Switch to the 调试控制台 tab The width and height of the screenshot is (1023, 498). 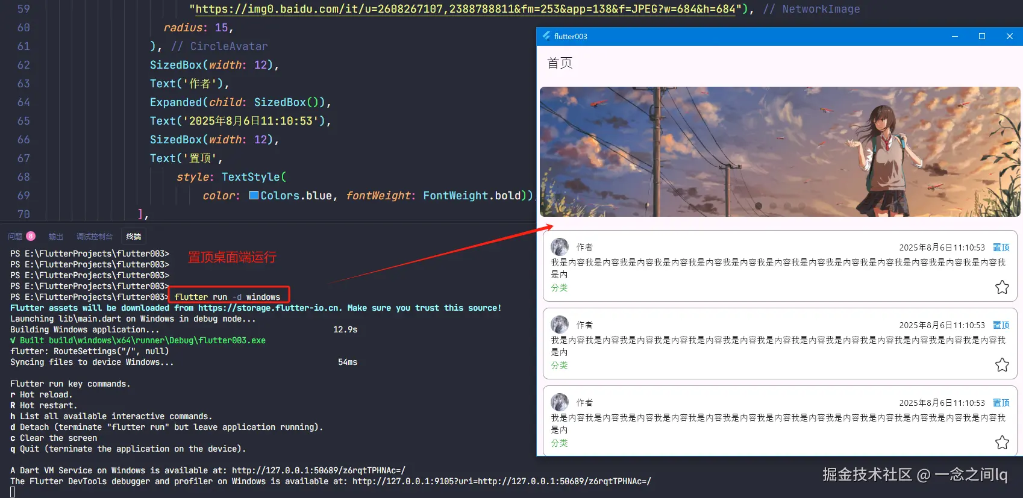95,237
